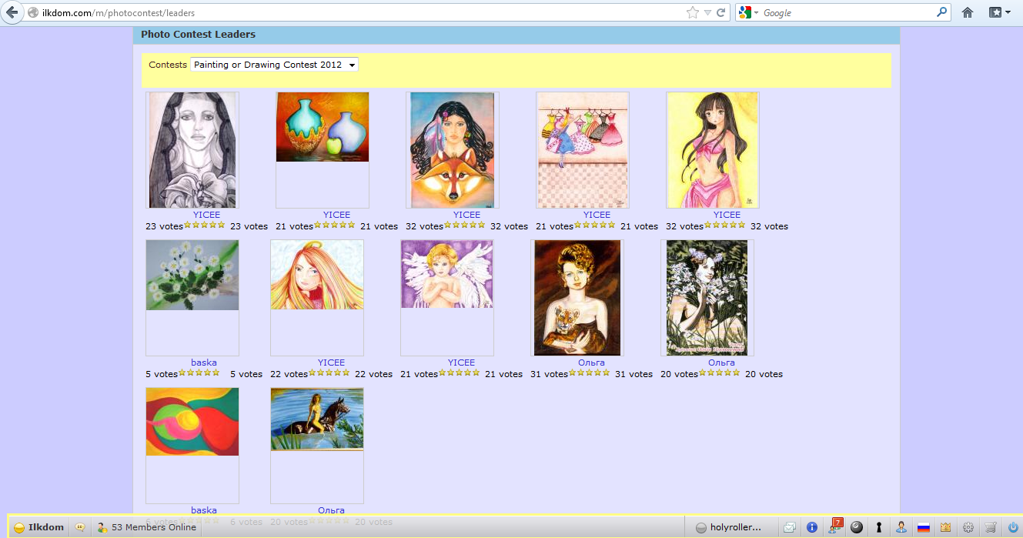Bookmark this page with the star icon
This screenshot has width=1023, height=538.
(x=693, y=12)
